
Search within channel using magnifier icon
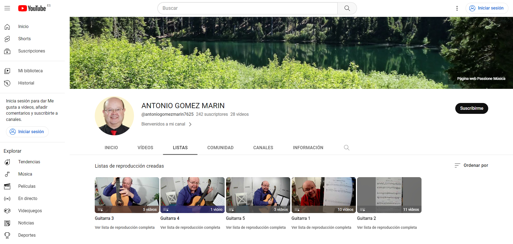[x=346, y=148]
